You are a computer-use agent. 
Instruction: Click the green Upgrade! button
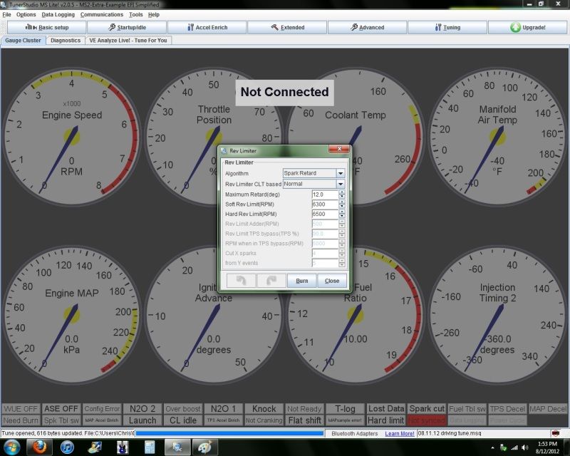527,27
